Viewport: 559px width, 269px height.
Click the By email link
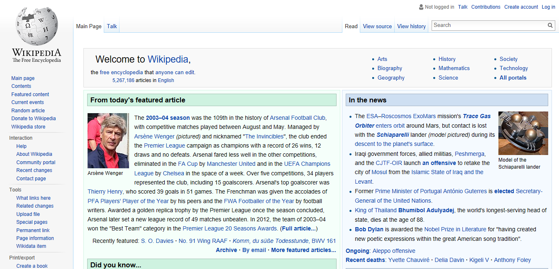tap(254, 250)
